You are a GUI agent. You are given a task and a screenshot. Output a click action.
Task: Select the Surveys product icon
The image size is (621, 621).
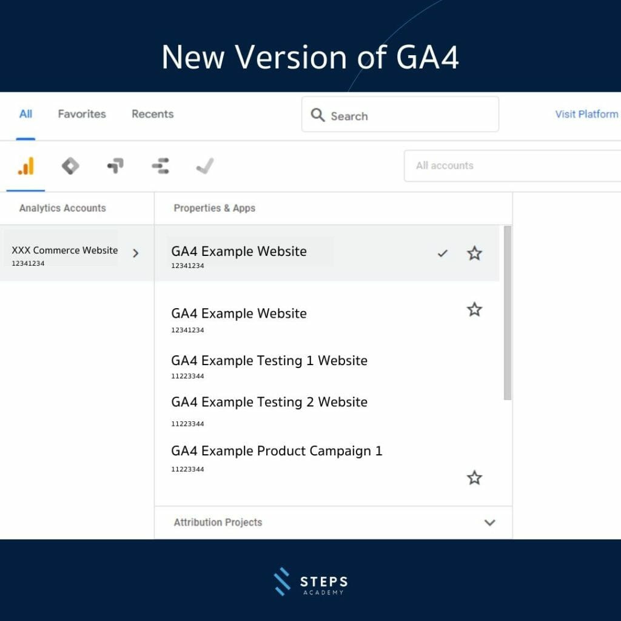tap(159, 165)
